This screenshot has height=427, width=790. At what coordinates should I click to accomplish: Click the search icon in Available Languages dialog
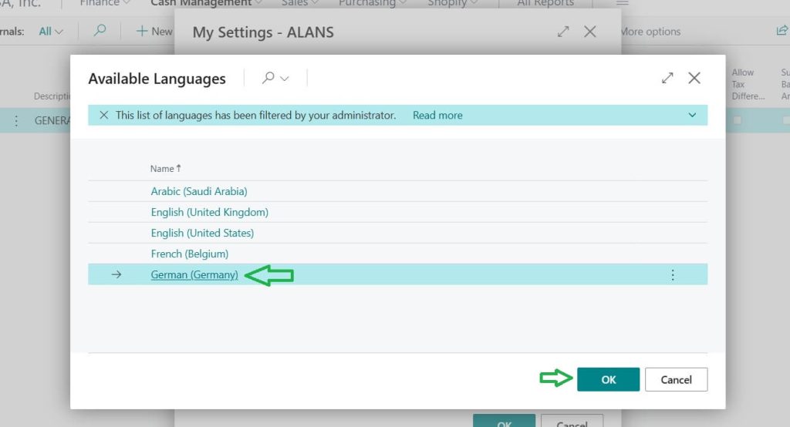click(x=268, y=78)
